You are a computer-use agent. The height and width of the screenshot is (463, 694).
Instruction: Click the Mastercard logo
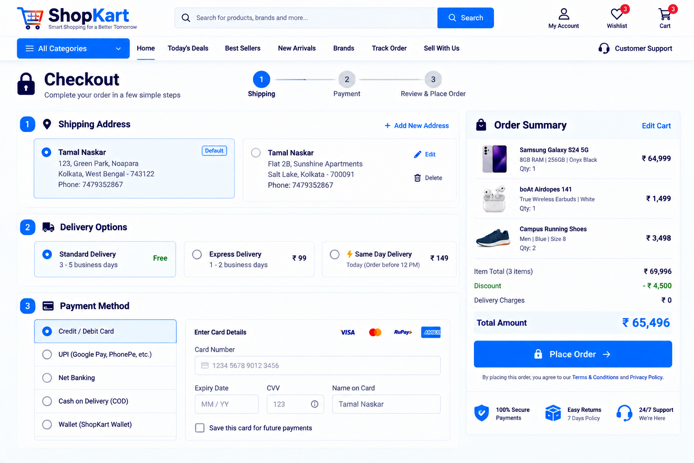(375, 332)
